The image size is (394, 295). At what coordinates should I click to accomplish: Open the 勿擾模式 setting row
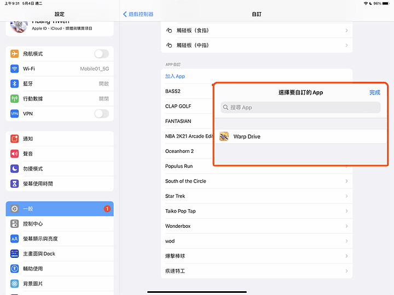pyautogui.click(x=60, y=169)
